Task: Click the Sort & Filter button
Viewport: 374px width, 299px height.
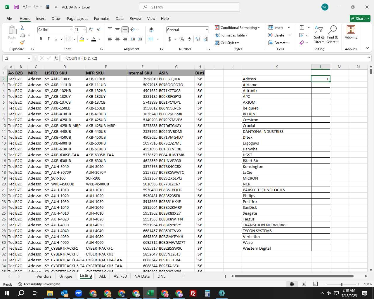Action: (x=319, y=35)
